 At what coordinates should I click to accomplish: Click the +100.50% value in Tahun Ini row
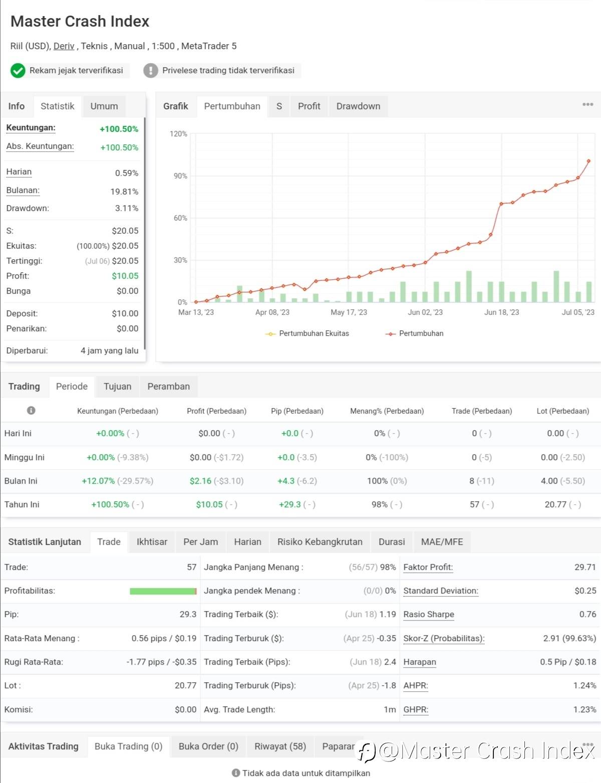110,505
